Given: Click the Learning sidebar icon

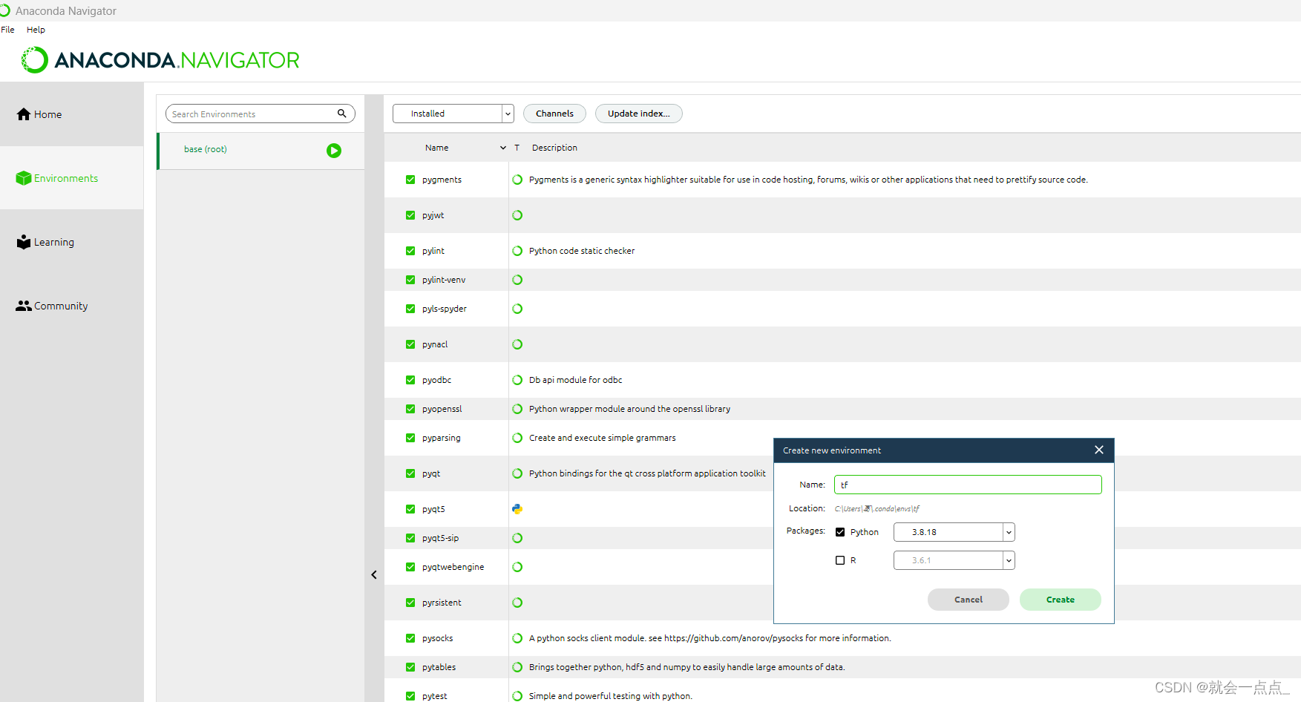Looking at the screenshot, I should [x=24, y=242].
